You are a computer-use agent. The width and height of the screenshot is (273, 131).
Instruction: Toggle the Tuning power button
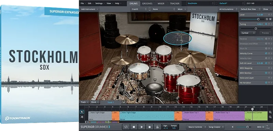tap(266, 24)
